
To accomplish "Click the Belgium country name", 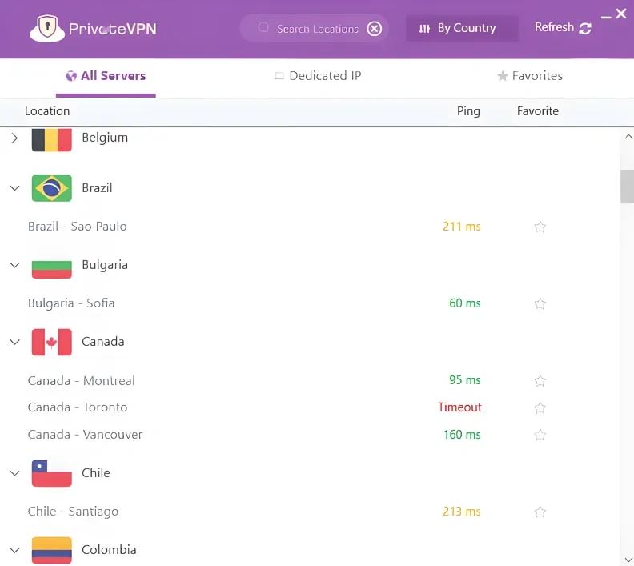I will [105, 138].
